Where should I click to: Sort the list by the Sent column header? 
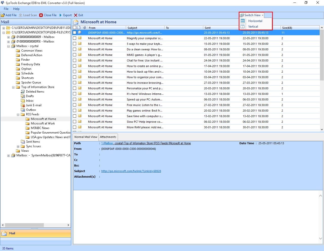pyautogui.click(x=222, y=28)
